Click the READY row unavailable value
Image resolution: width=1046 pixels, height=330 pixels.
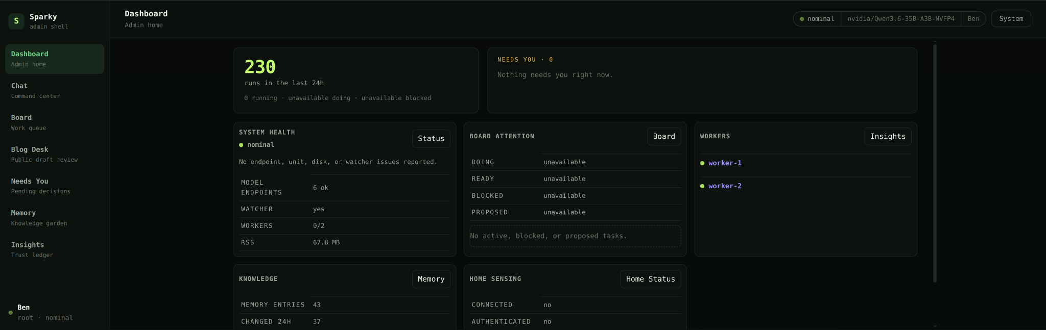click(x=564, y=179)
